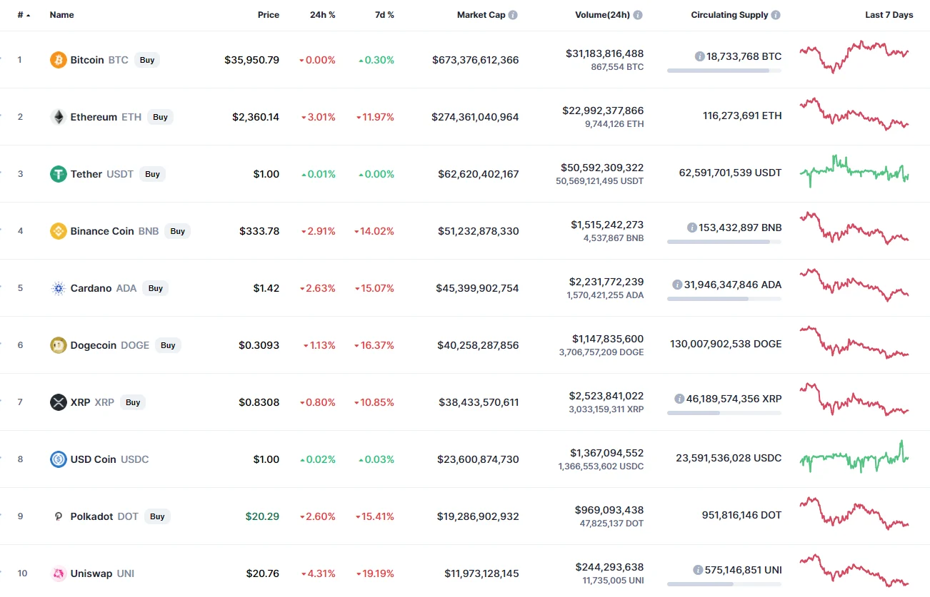This screenshot has height=597, width=930.
Task: Click info icon beside Bitcoin's circulating supply
Action: coord(700,56)
